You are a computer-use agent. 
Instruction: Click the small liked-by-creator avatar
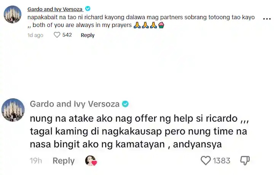coord(91,161)
